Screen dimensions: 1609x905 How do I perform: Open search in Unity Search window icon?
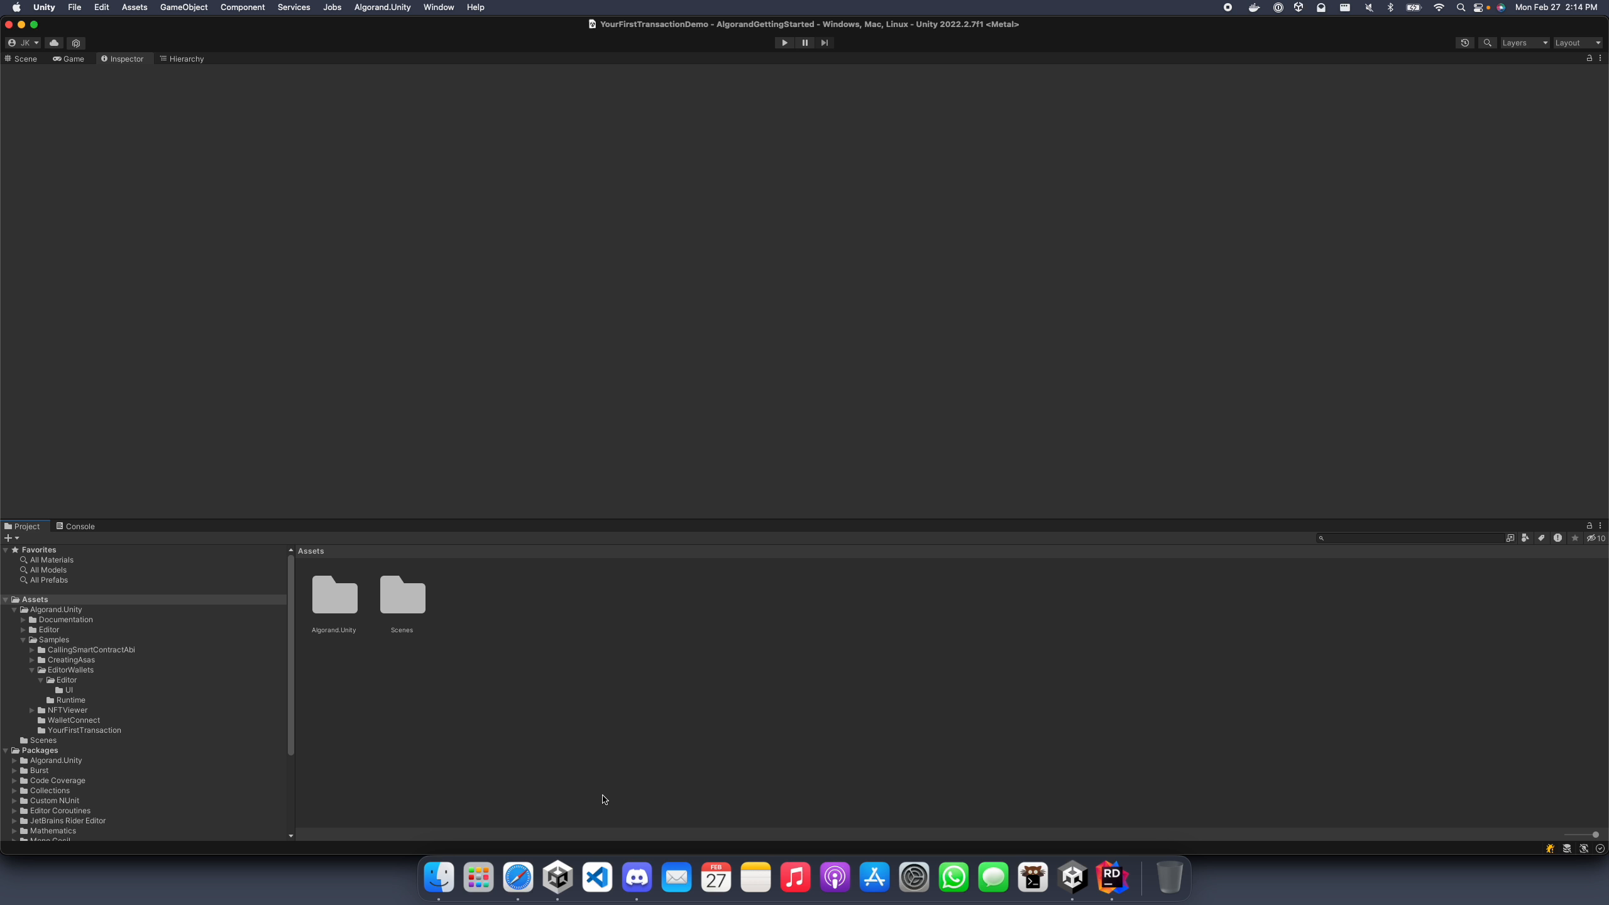pyautogui.click(x=1510, y=538)
